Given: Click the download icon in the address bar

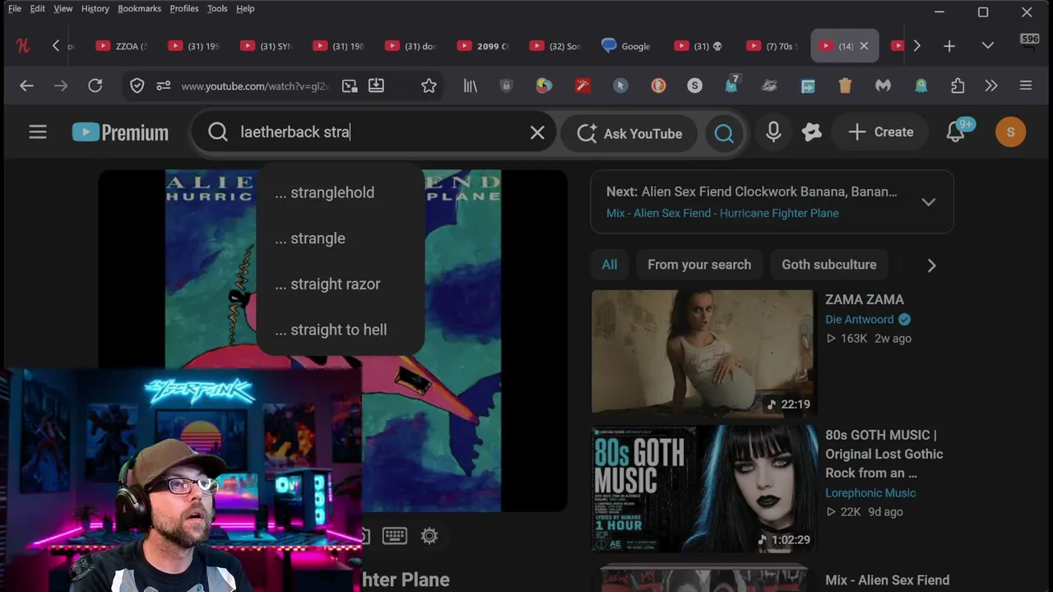Looking at the screenshot, I should pyautogui.click(x=376, y=86).
